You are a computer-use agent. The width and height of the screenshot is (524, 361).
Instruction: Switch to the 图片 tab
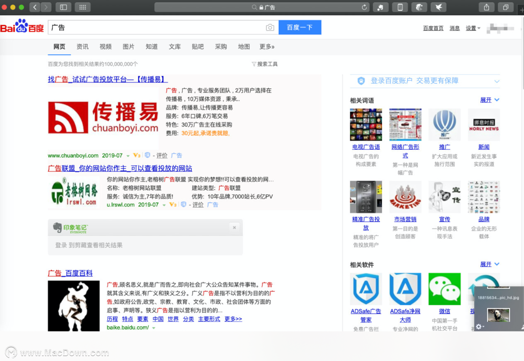pos(129,47)
